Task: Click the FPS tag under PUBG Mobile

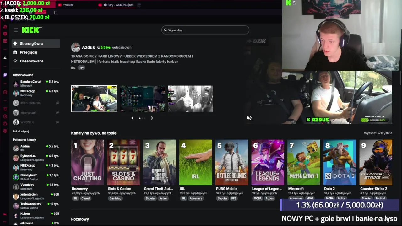Action: [234, 198]
